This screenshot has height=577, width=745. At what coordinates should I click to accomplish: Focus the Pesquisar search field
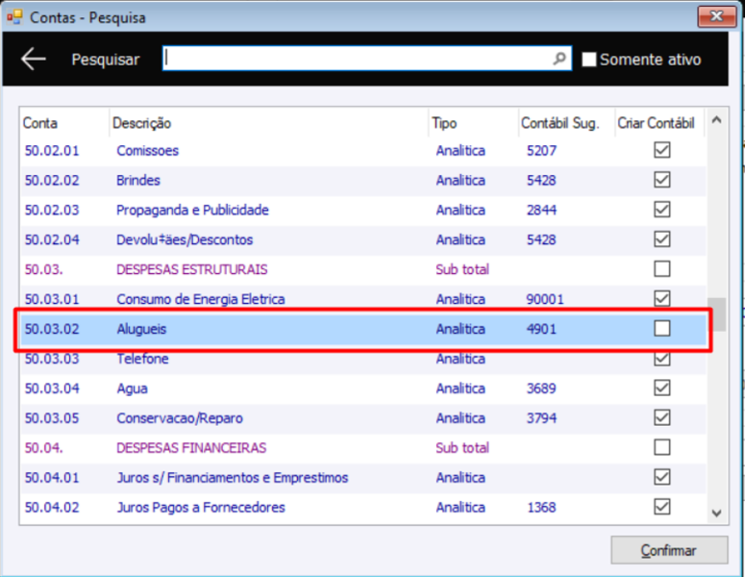[x=366, y=59]
